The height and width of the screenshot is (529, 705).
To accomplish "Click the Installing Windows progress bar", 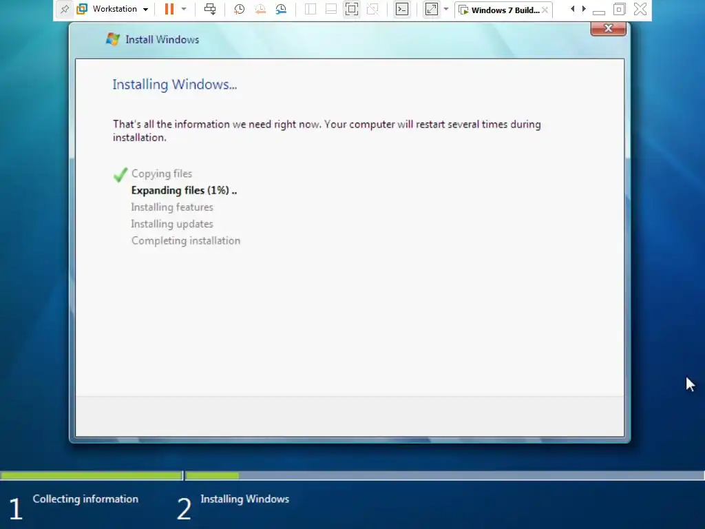I will (445, 475).
